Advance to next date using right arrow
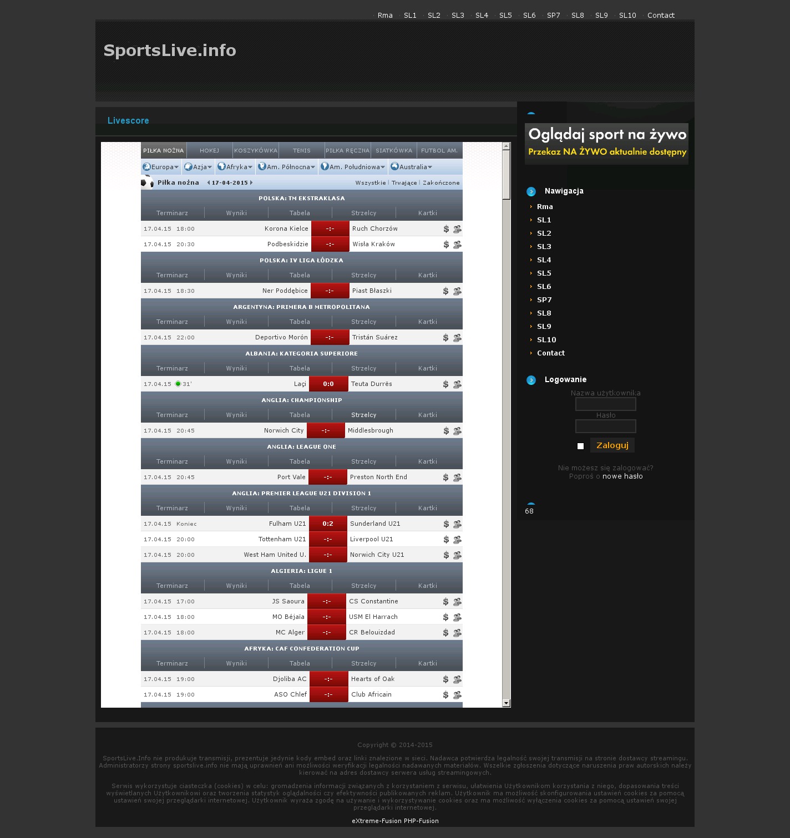The image size is (790, 838). (x=251, y=182)
